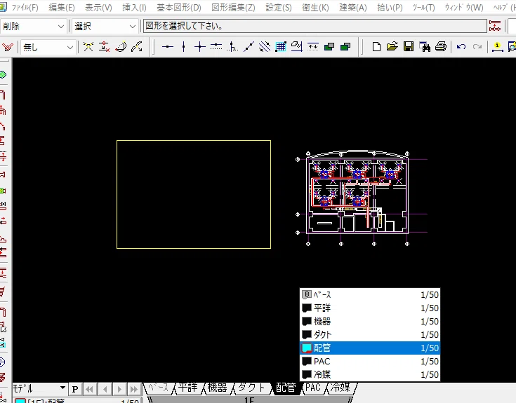Select the PAC layer in popup list
Viewport: 516px width, 403px height.
click(370, 361)
